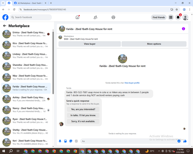The height and width of the screenshot is (154, 193).
Task: Open Ryan conversation in list
Action: [26, 121]
